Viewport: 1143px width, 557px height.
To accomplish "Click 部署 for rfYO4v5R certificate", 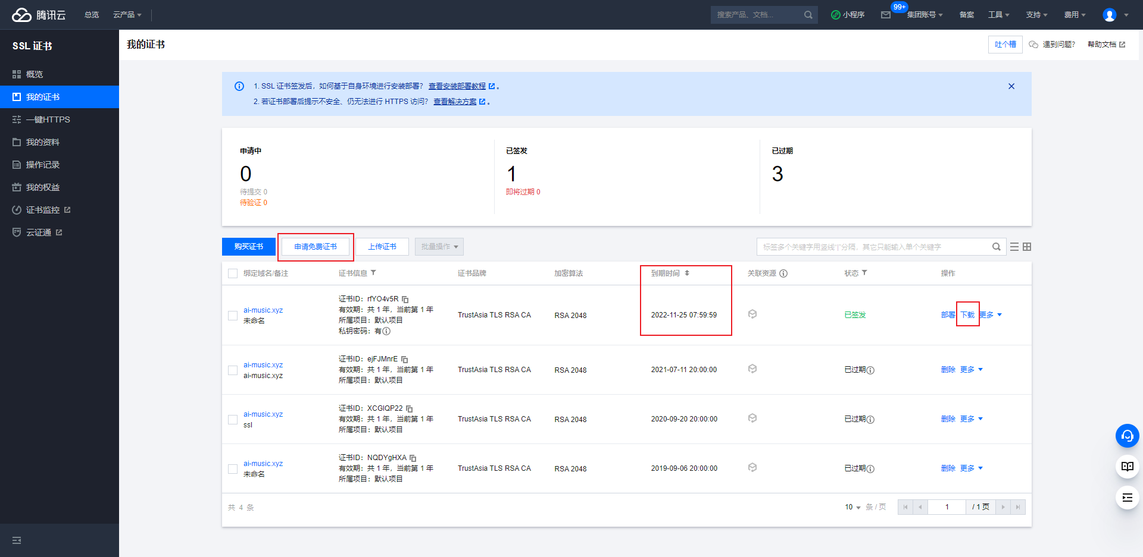I will tap(948, 315).
